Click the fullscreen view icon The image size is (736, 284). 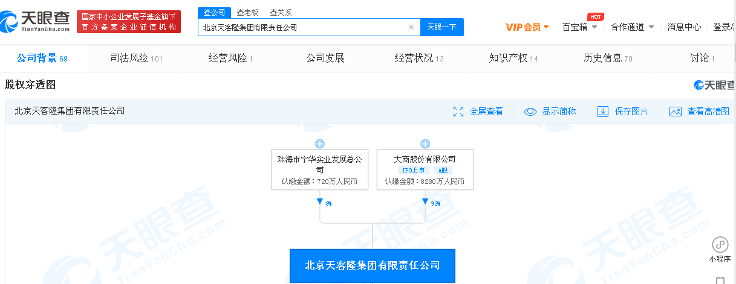click(x=458, y=112)
